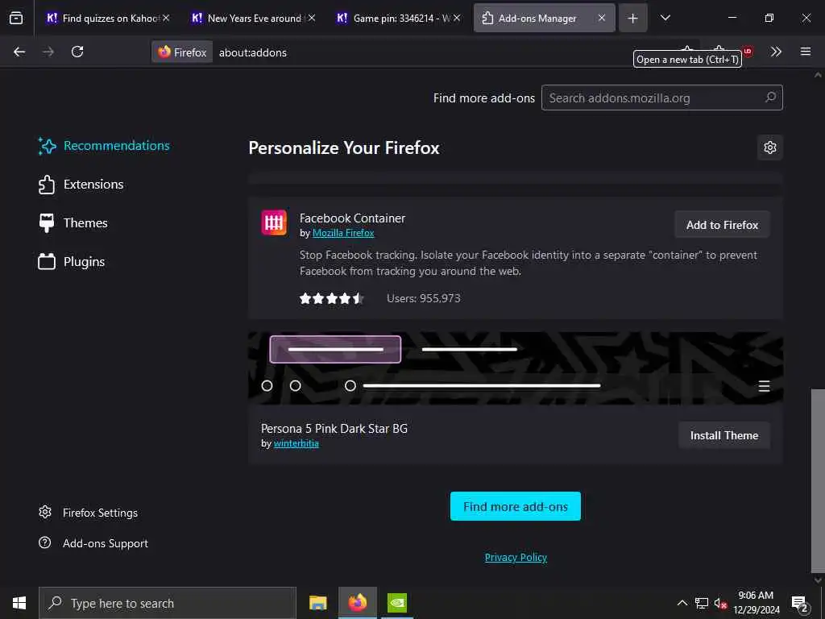825x619 pixels.
Task: Click the Plugins box icon
Action: point(47,262)
